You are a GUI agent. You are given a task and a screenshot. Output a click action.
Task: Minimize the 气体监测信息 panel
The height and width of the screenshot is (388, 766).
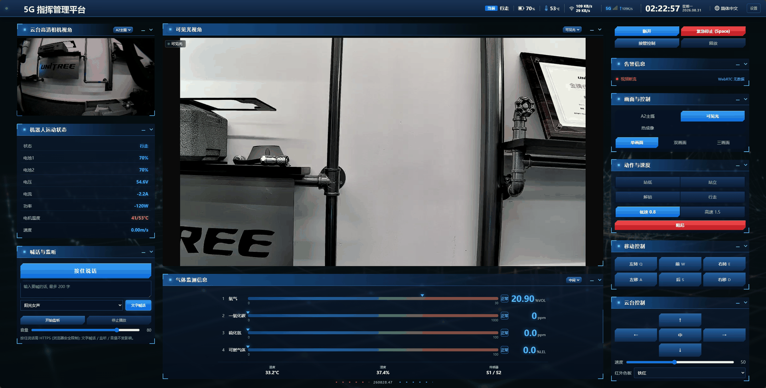pyautogui.click(x=592, y=280)
